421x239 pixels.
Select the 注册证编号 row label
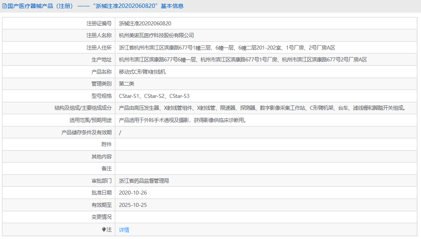99,23
